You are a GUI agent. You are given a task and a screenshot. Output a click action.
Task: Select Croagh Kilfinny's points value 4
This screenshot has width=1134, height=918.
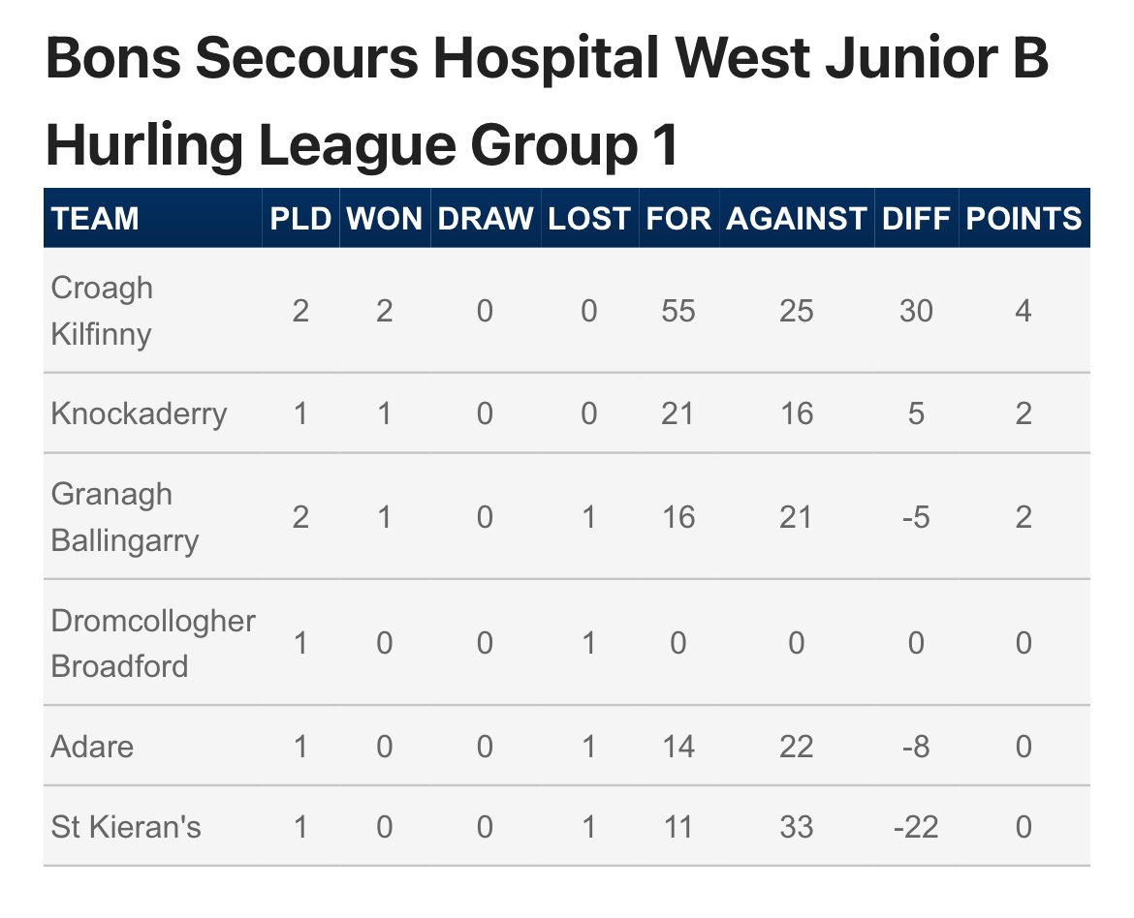(x=1024, y=311)
